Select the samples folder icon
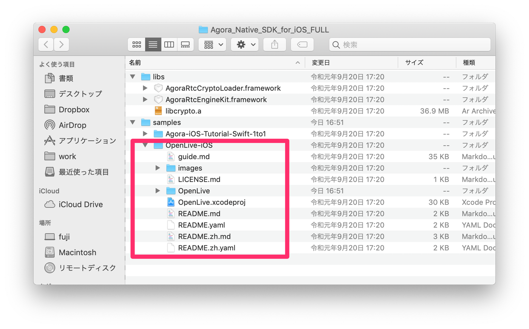Viewport: 529px width, 329px height. coord(145,123)
